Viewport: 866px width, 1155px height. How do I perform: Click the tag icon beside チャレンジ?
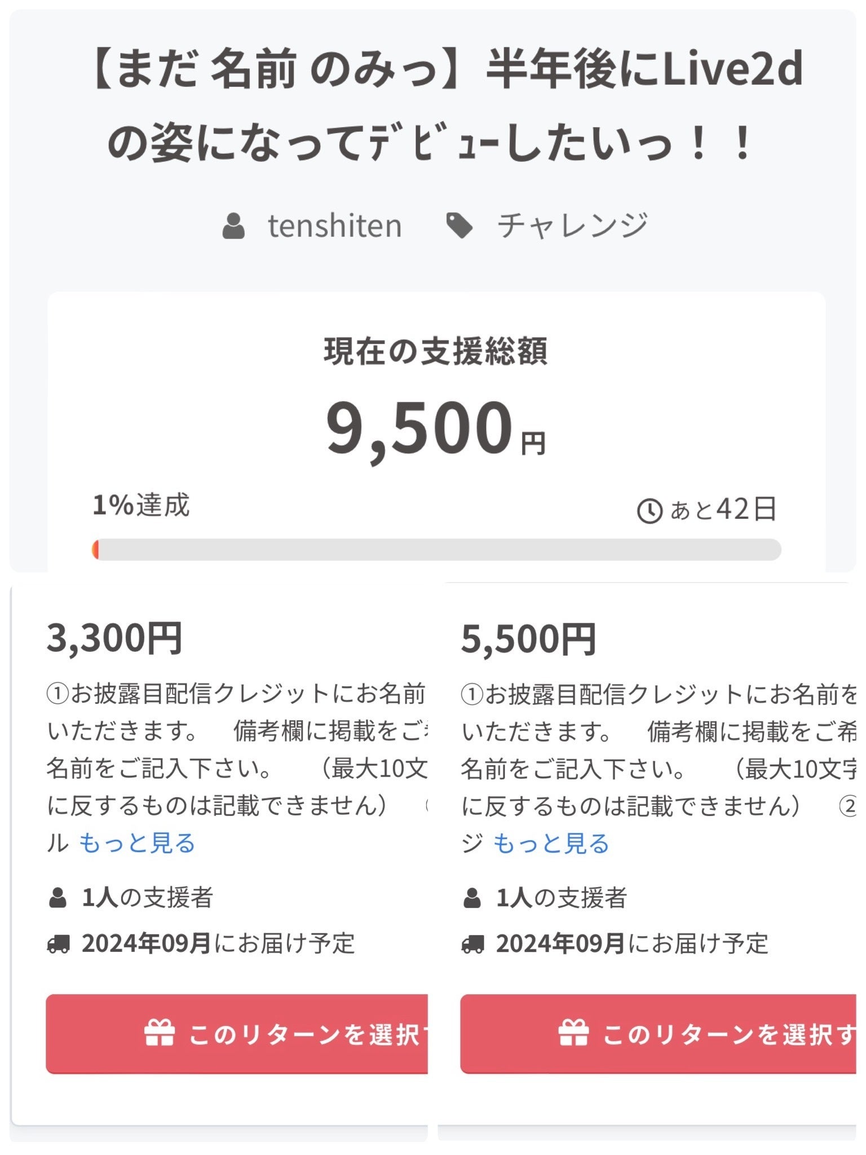[459, 226]
